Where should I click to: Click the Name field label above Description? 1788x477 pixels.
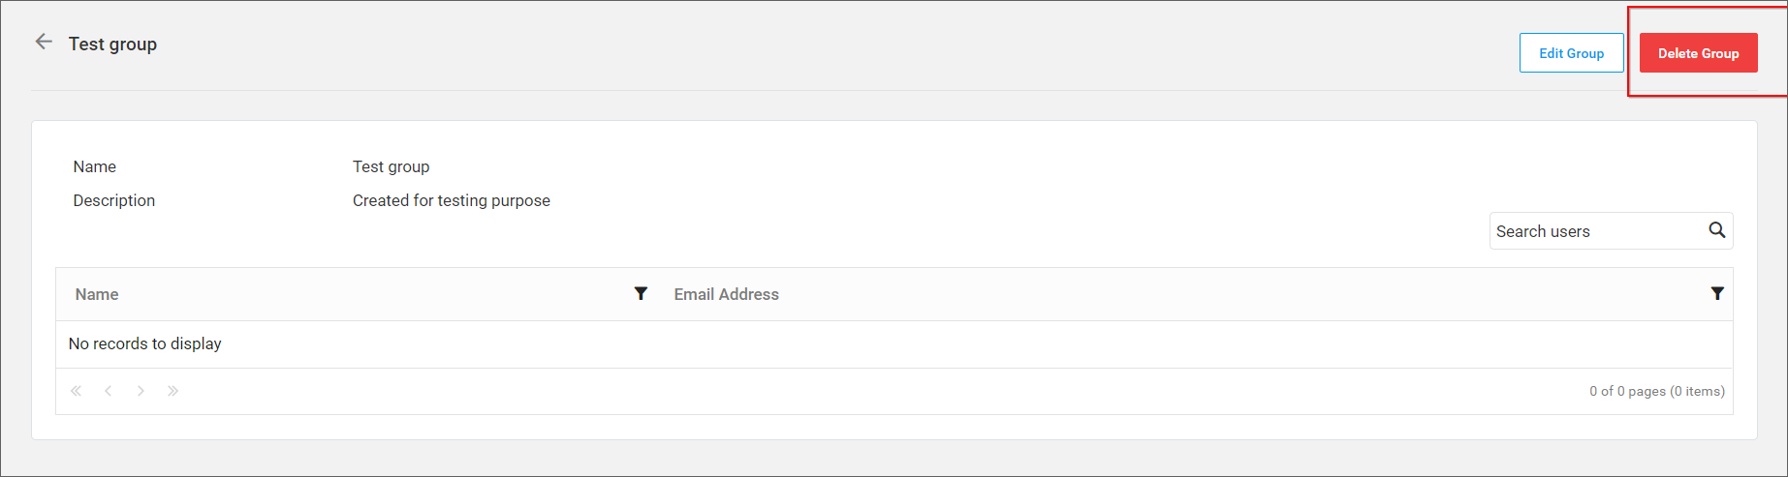click(94, 166)
